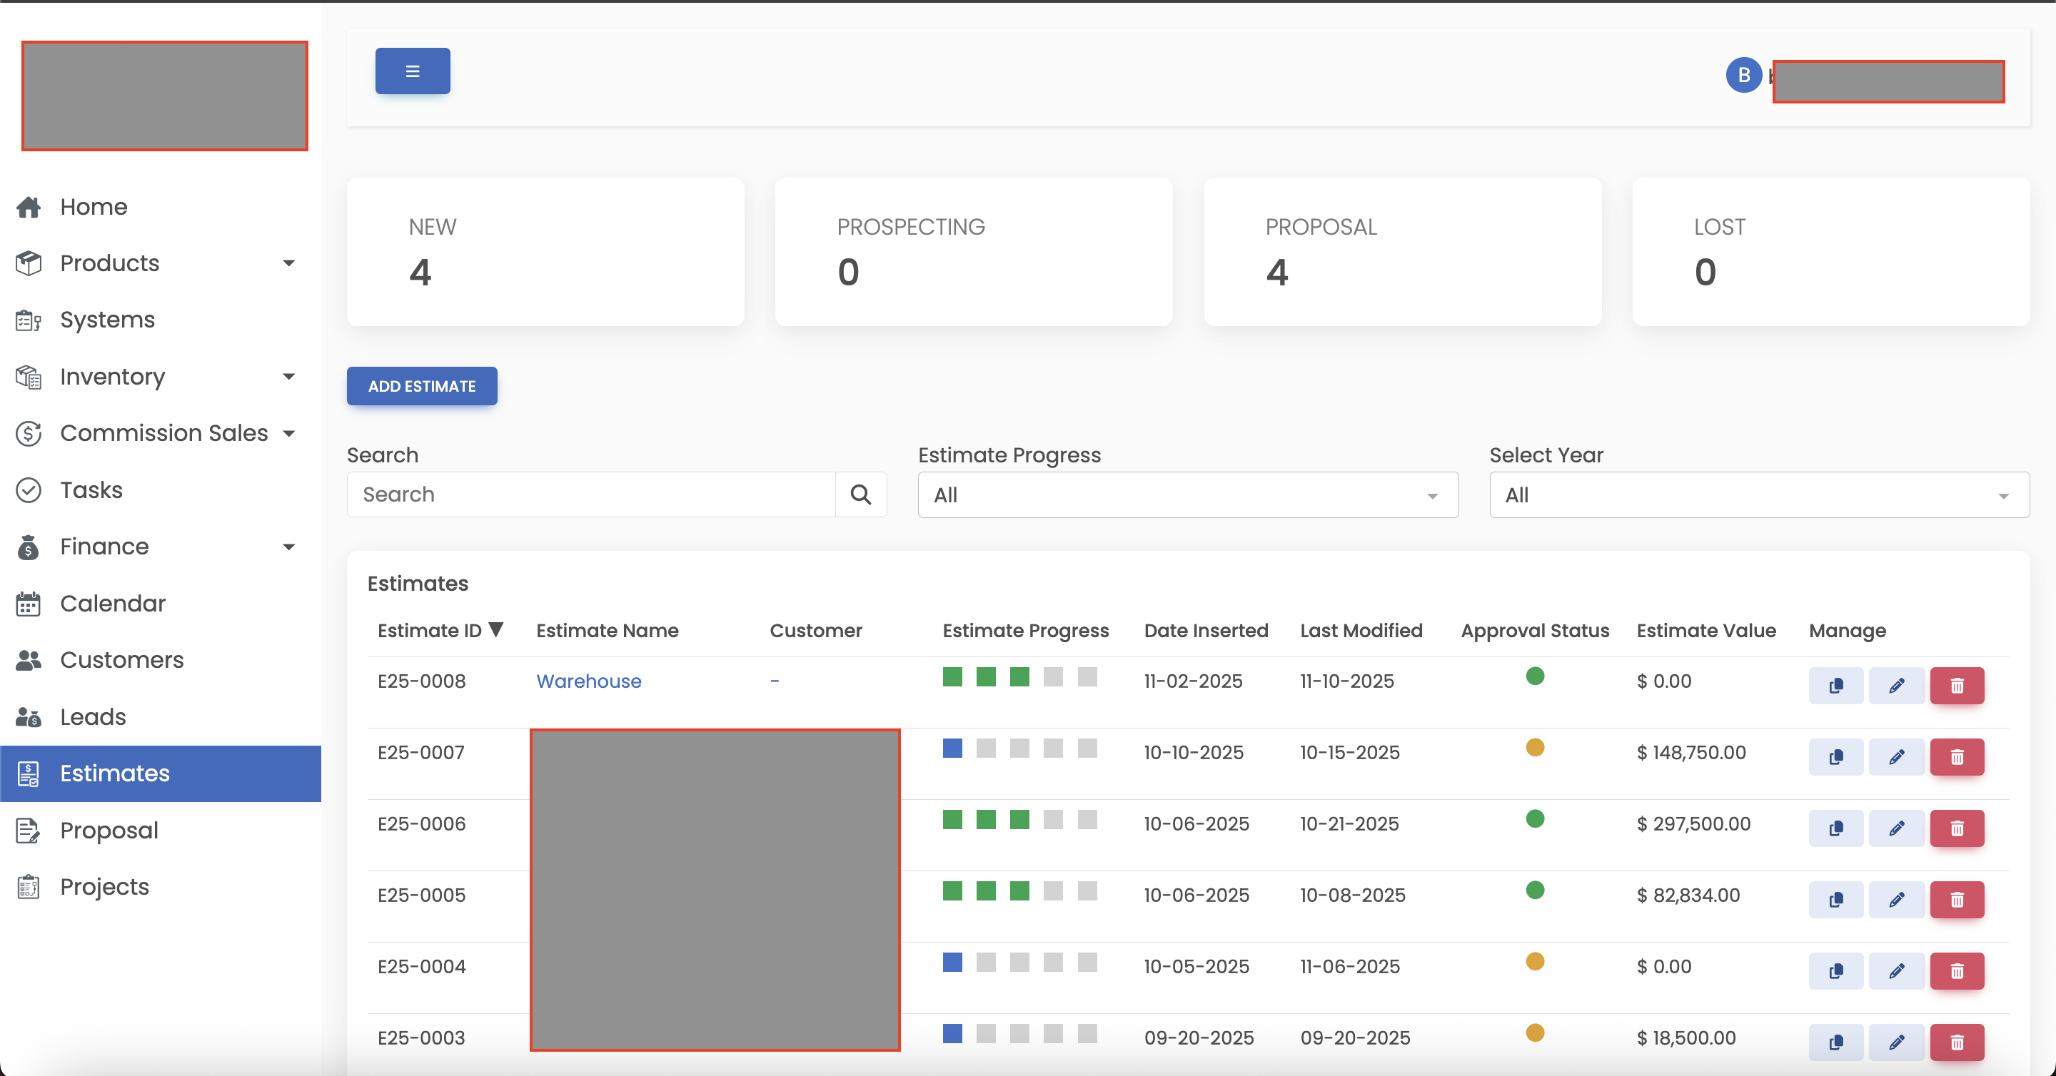Expand the Products menu in the sidebar

point(290,263)
